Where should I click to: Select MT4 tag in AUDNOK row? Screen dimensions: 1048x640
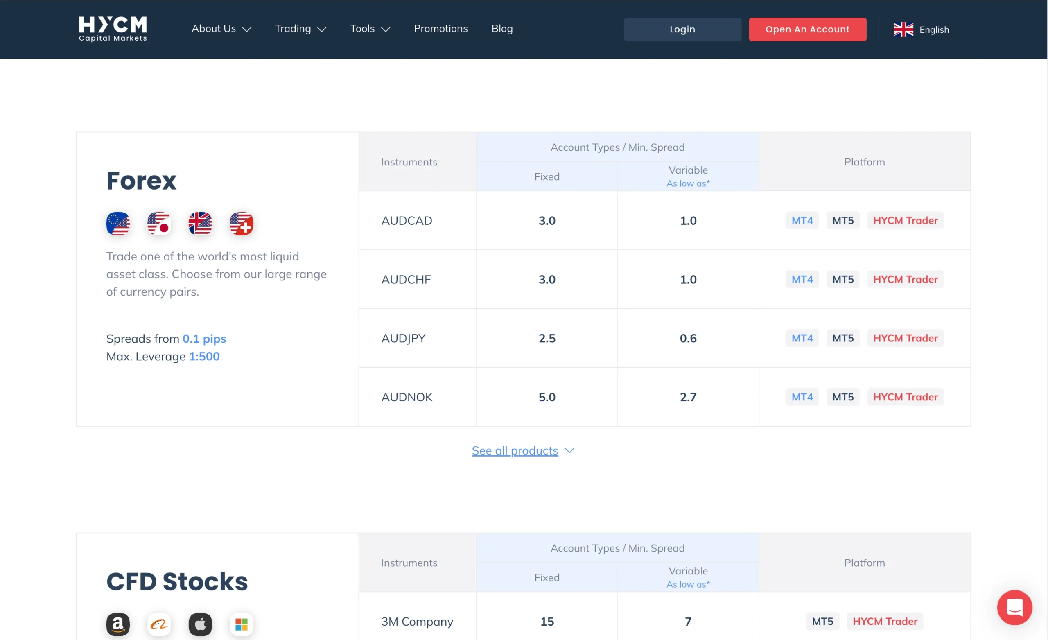(x=802, y=397)
